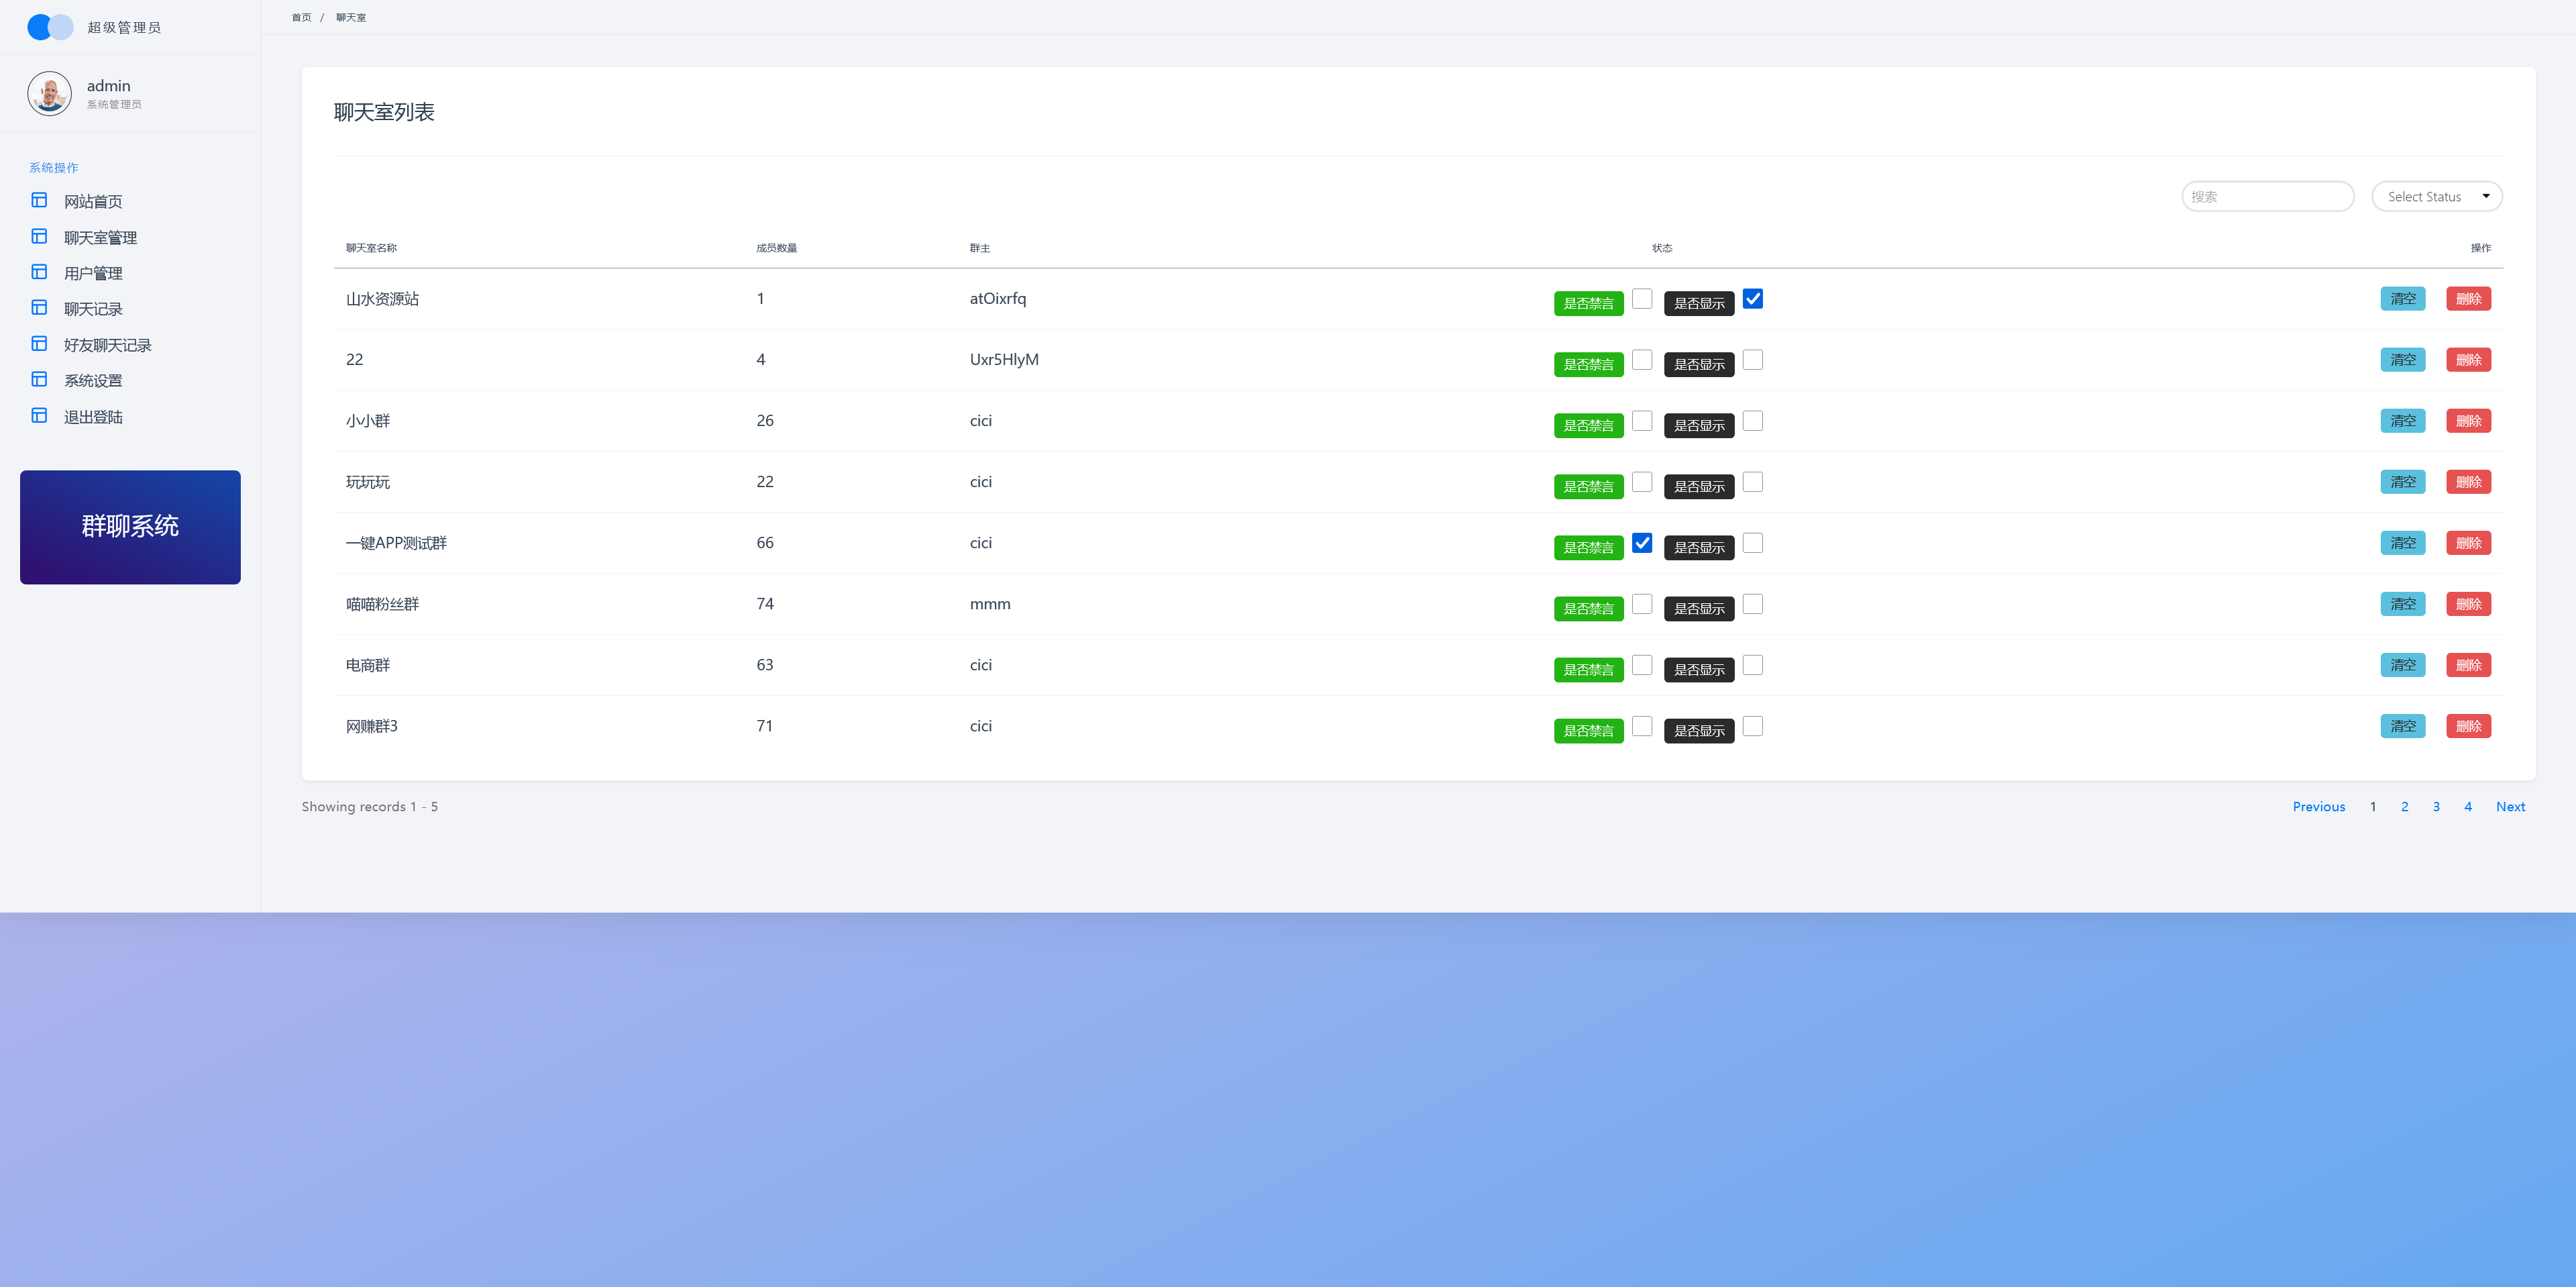Image resolution: width=2576 pixels, height=1287 pixels.
Task: Click the icon next to 聊天室管理
Action: coord(39,236)
